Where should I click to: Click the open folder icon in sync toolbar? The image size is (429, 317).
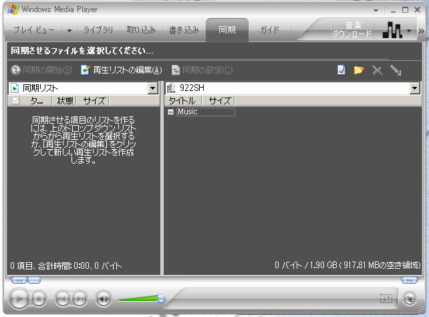(x=359, y=70)
